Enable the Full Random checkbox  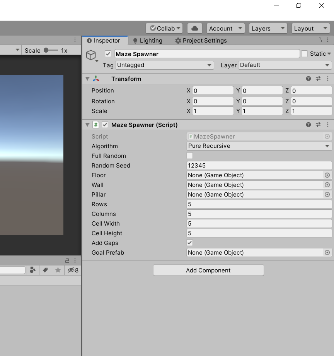[189, 156]
